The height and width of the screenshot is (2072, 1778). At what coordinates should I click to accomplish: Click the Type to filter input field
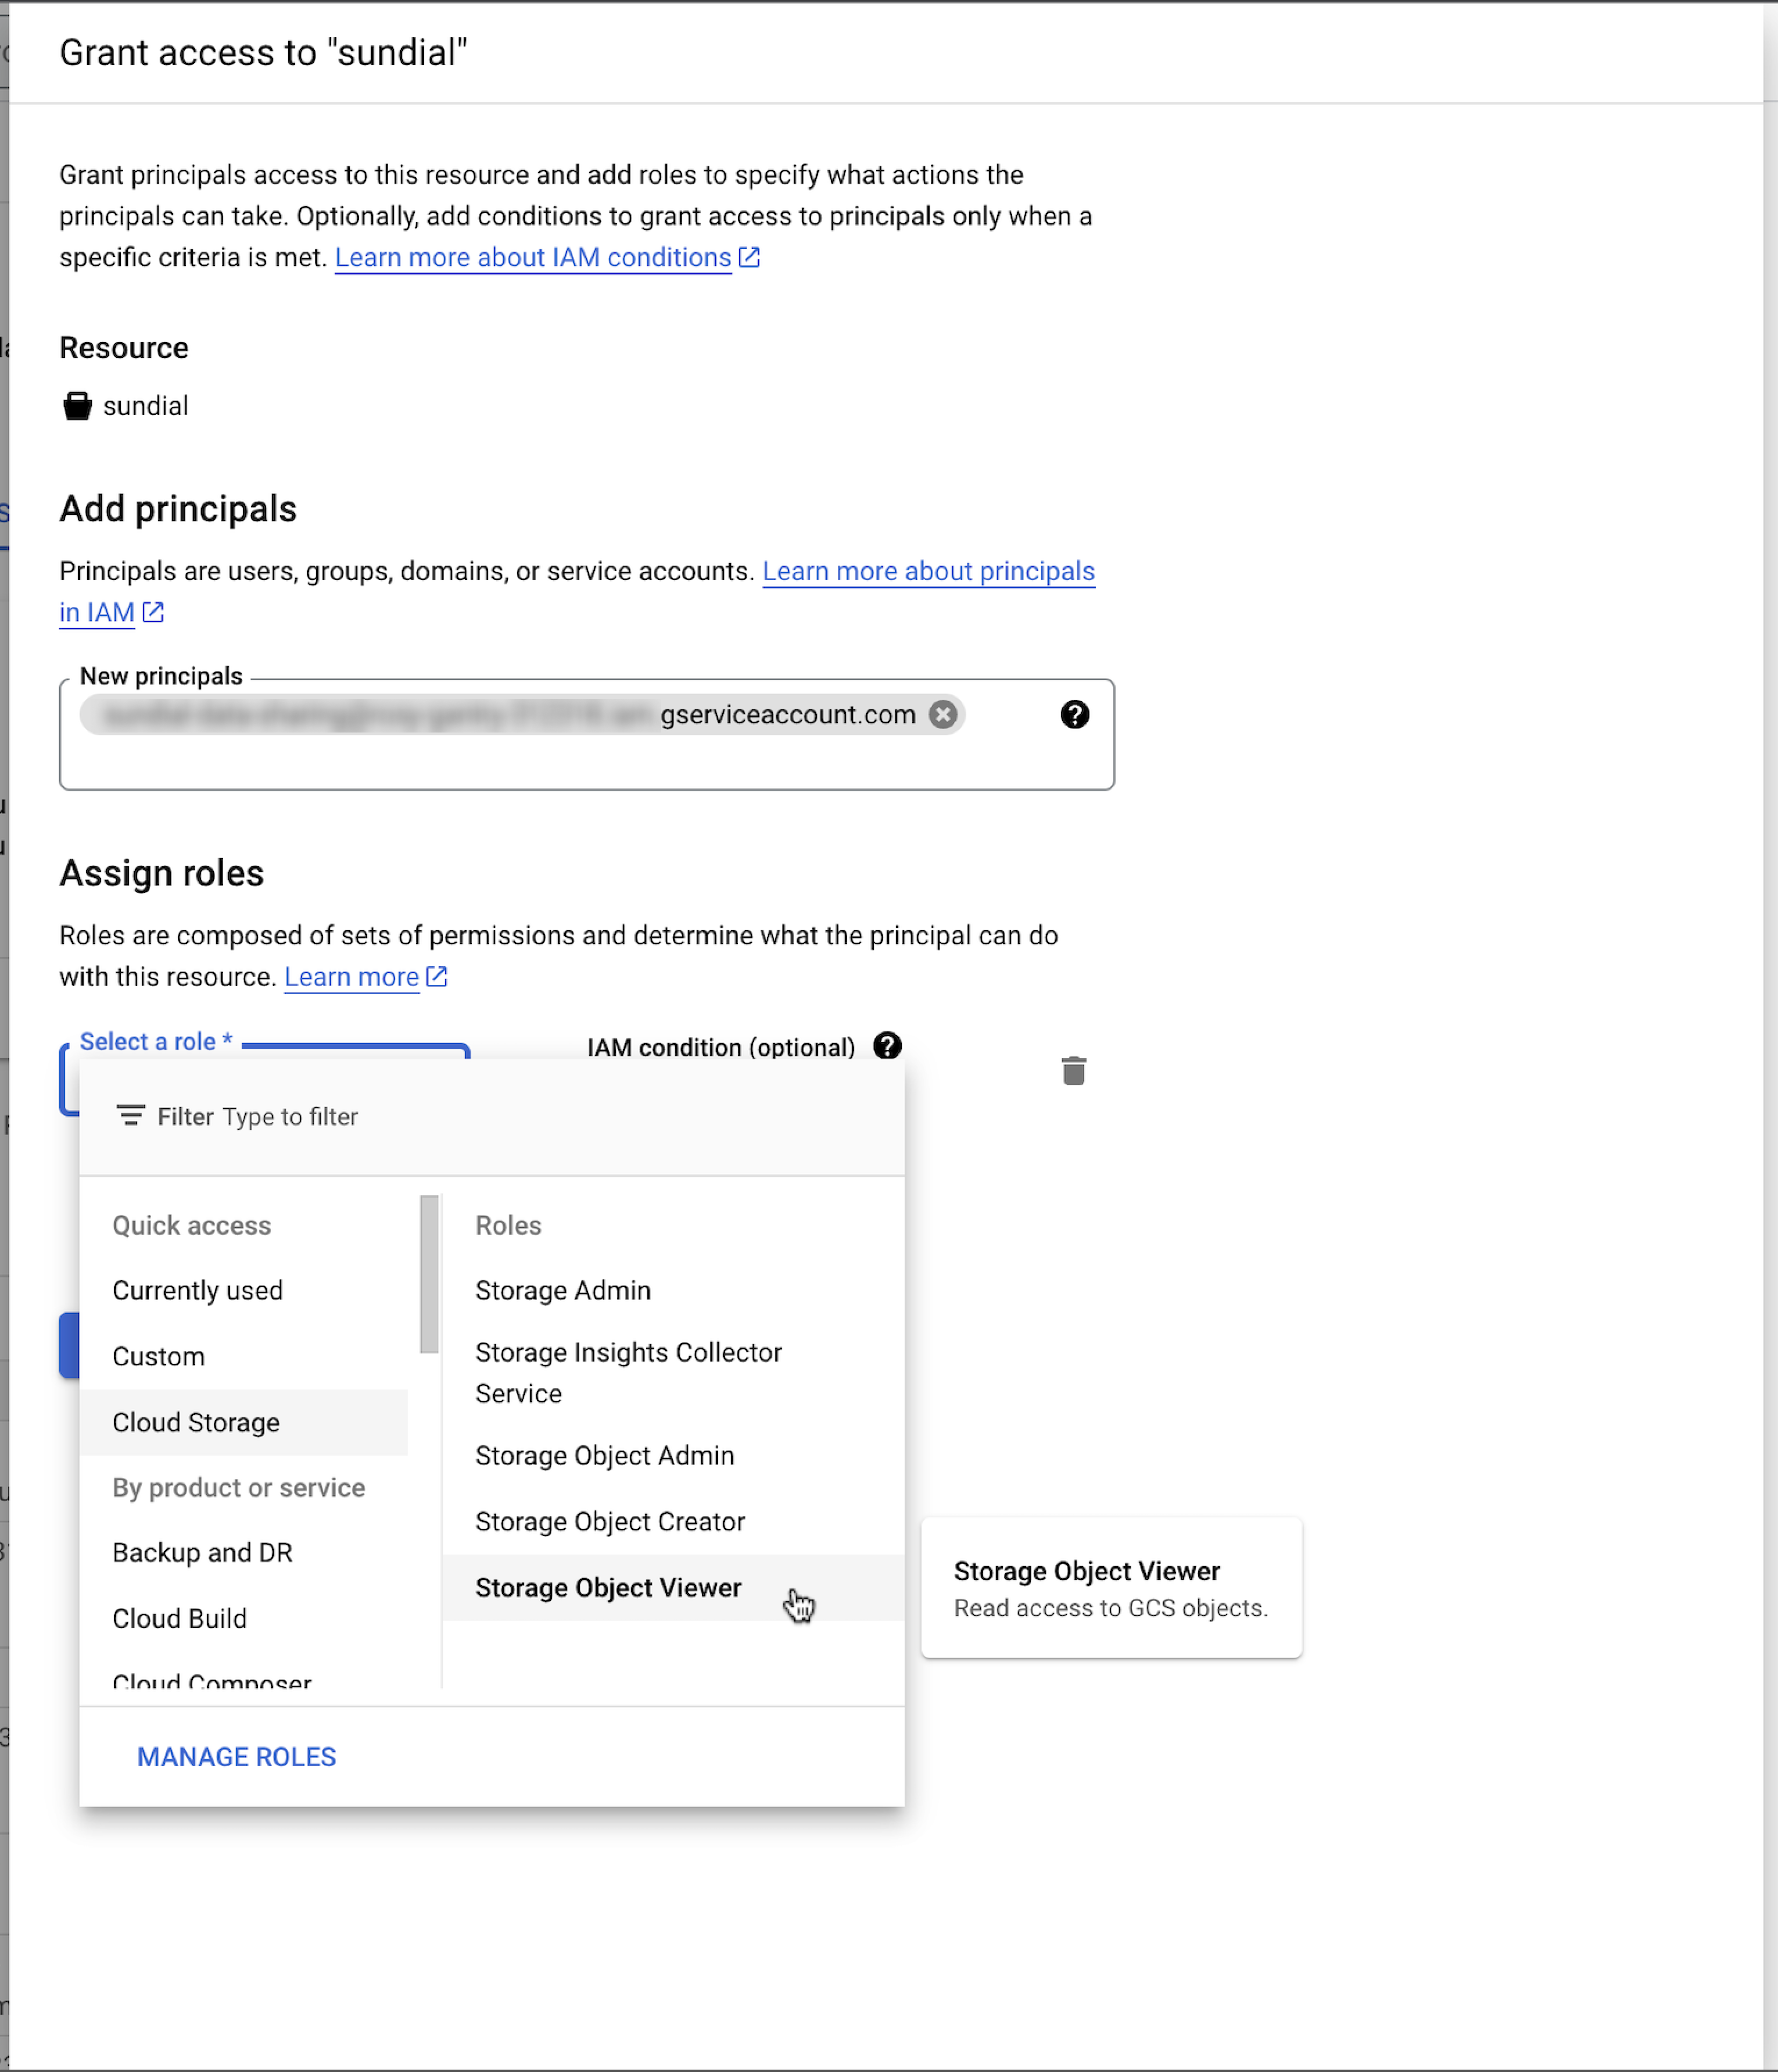400,1116
